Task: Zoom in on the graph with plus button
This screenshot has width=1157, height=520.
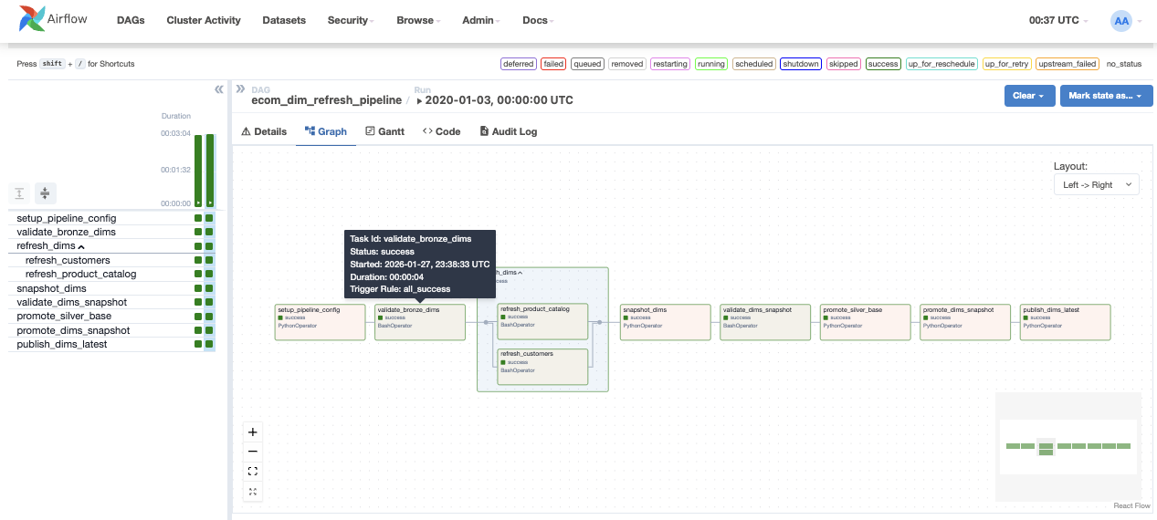Action: pyautogui.click(x=253, y=432)
